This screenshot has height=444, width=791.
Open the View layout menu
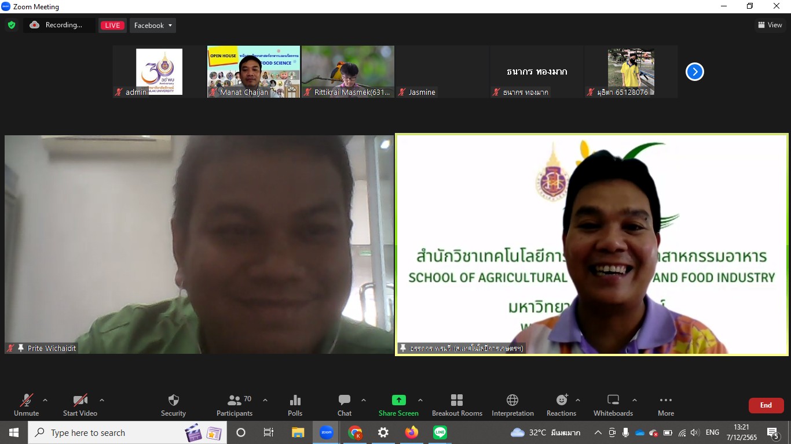tap(770, 25)
